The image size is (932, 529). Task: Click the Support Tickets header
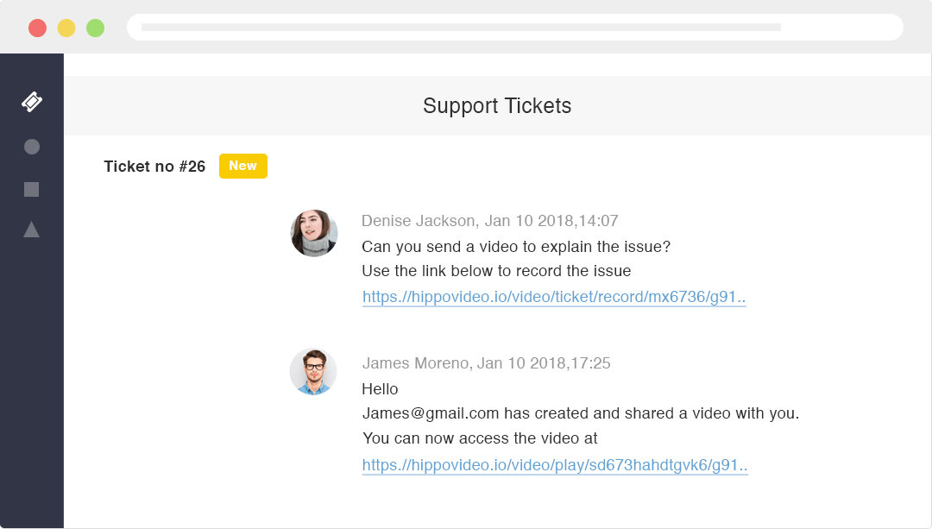(497, 106)
